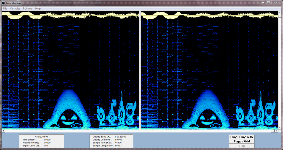Viewport: 283px width, 150px height.
Task: Click the Display Band value 0 to 22050
Action: [x=121, y=137]
